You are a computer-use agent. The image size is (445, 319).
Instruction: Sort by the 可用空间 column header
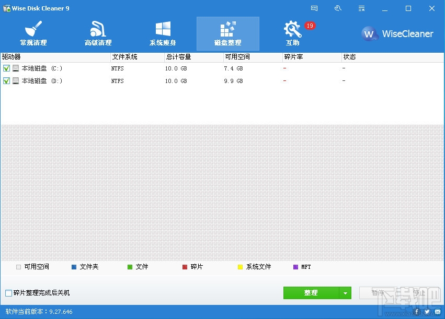[x=238, y=57]
